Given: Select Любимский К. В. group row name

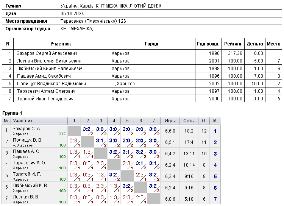Looking at the screenshot, I should click(x=30, y=186).
